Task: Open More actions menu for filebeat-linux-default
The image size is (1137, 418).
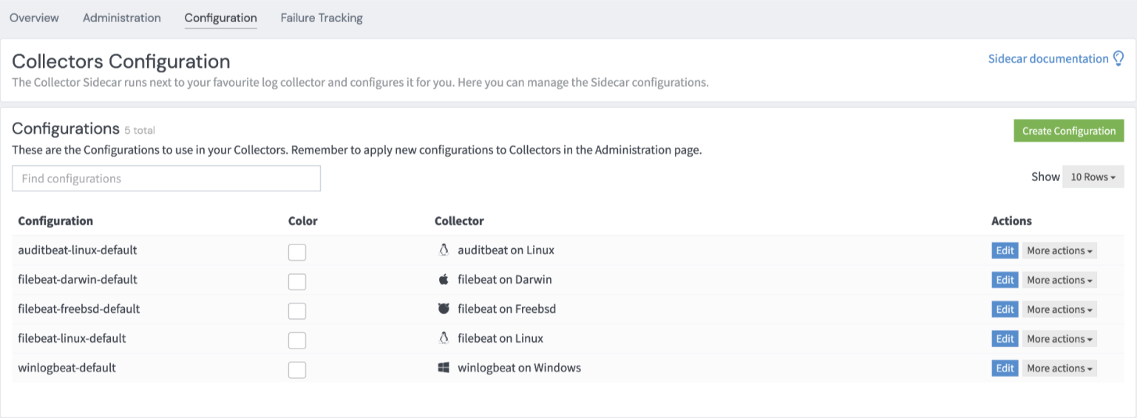Action: click(1059, 339)
